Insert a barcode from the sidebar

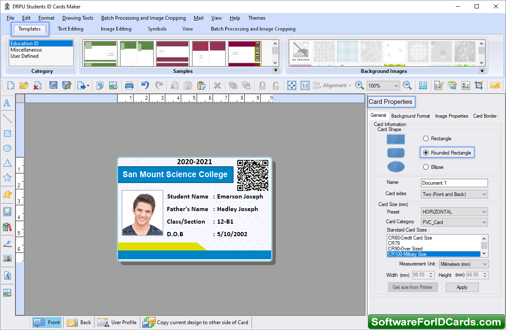pyautogui.click(x=7, y=258)
